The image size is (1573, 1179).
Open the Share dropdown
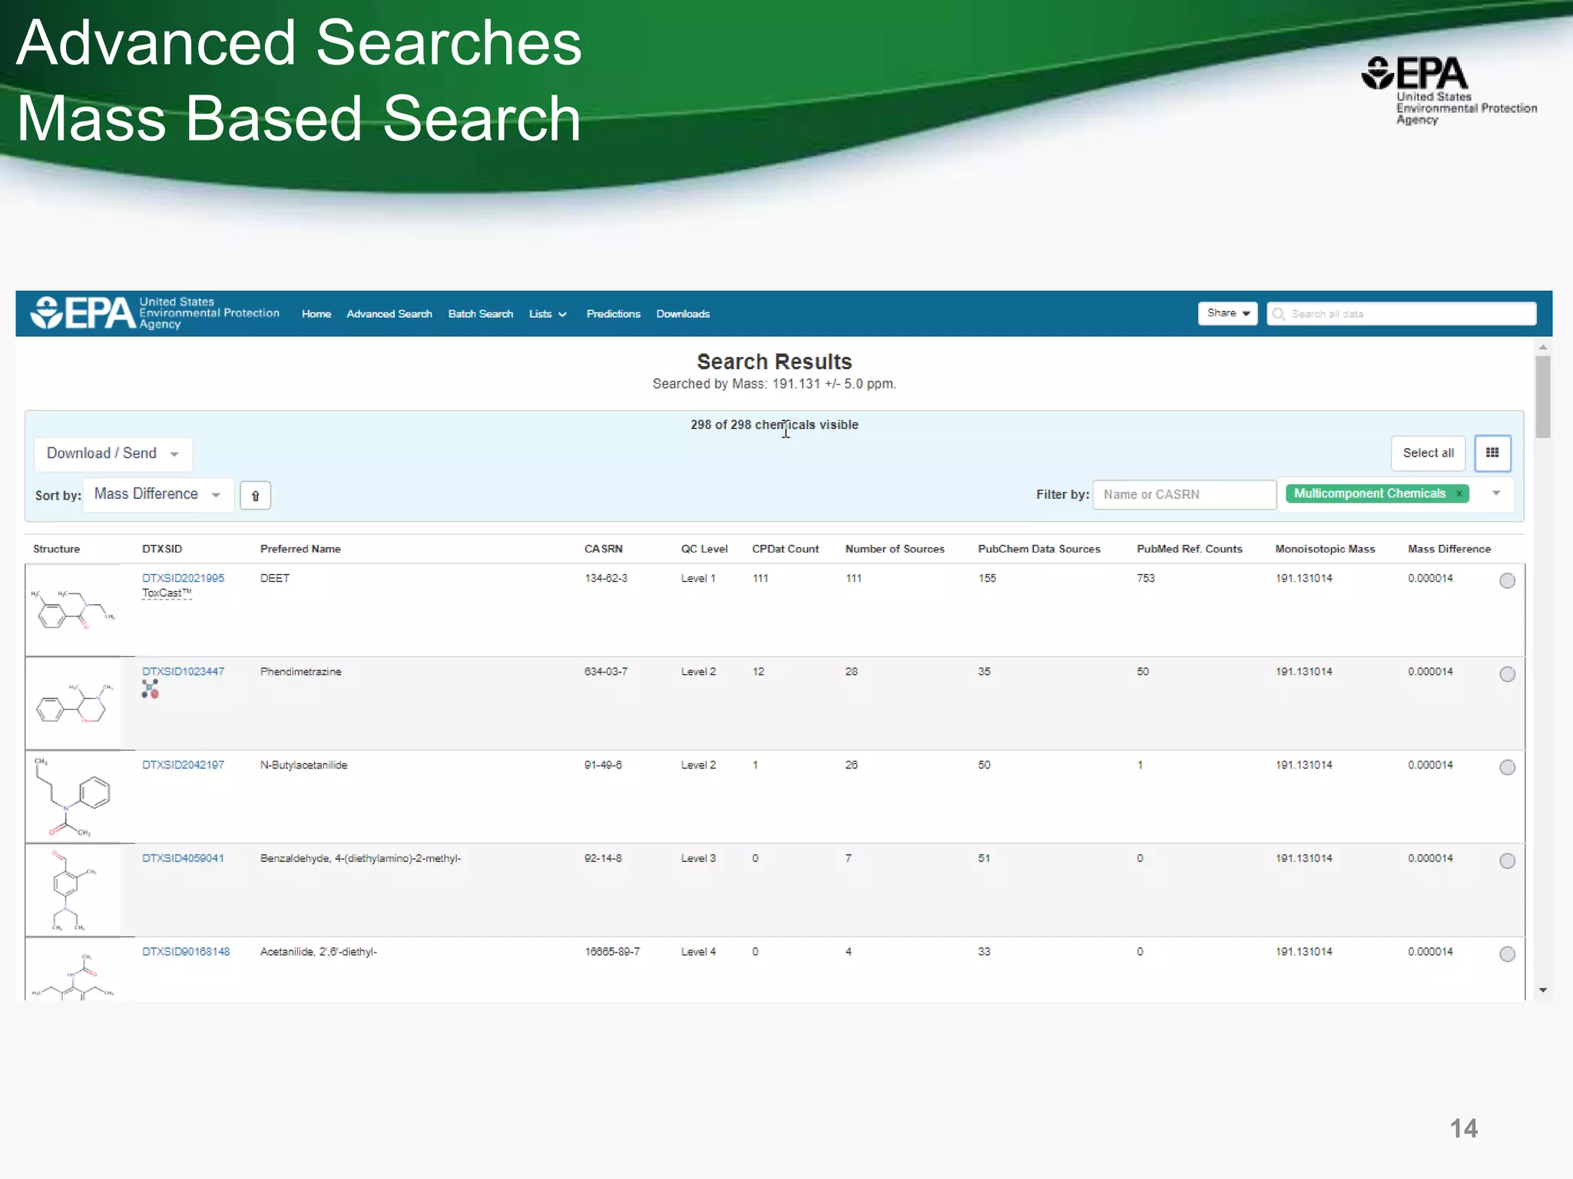1227,313
